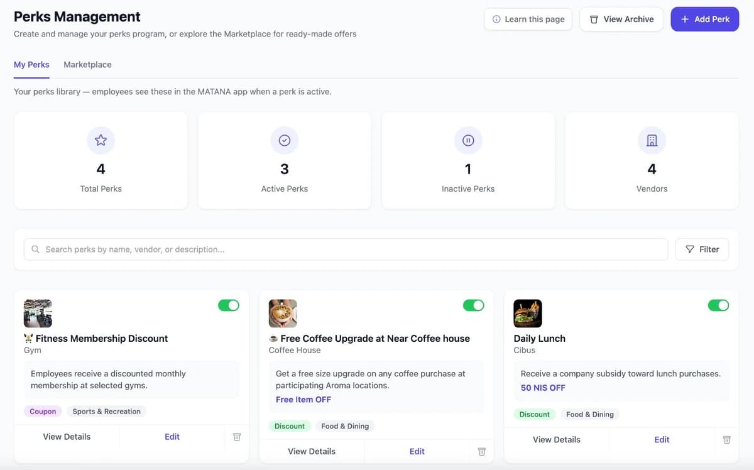This screenshot has width=754, height=470.
Task: Click the Daily Lunch perk title
Action: (x=540, y=338)
